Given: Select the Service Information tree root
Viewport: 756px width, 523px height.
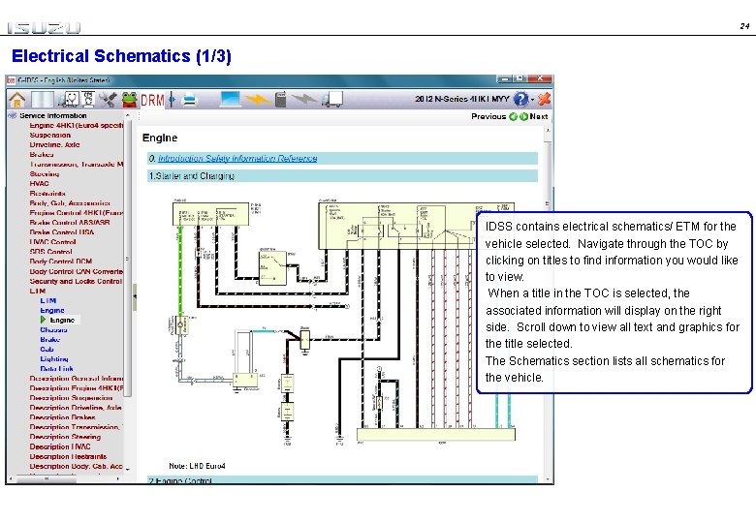Looking at the screenshot, I should tap(53, 115).
